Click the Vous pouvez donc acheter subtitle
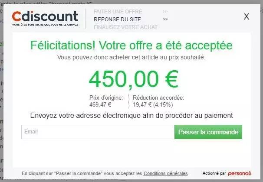 pyautogui.click(x=131, y=58)
